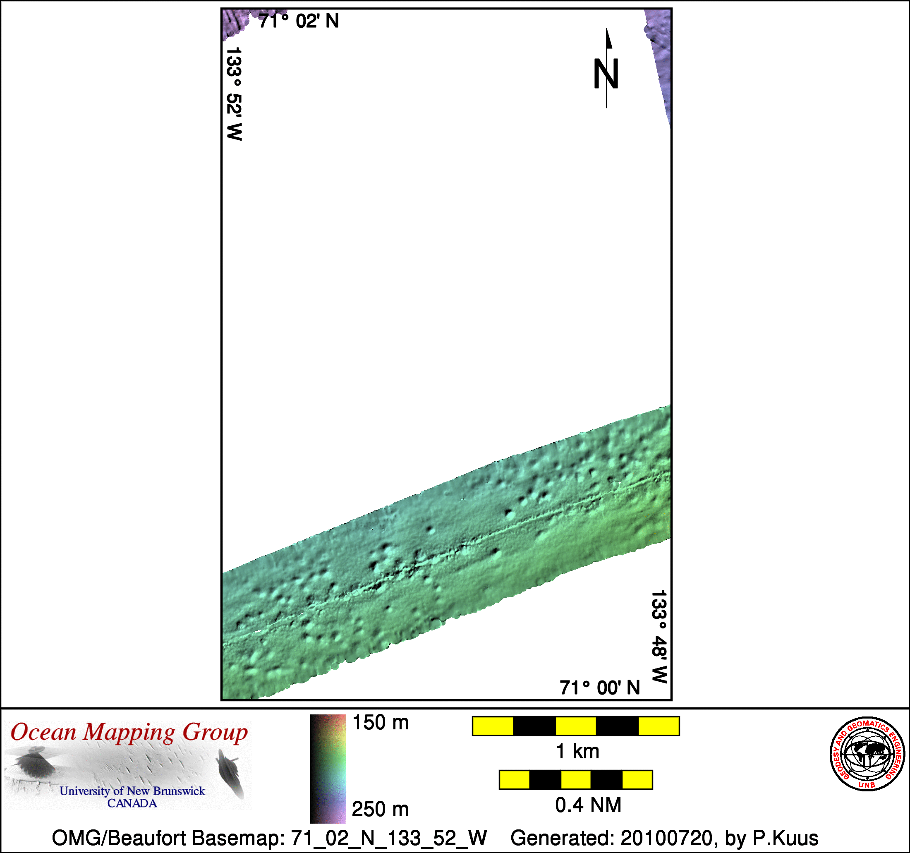Click the 1 km scale bar

tap(575, 726)
